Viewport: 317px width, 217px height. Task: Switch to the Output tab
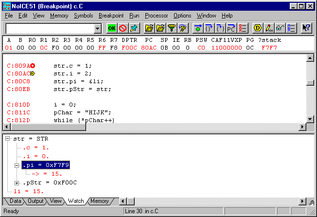tap(35, 201)
